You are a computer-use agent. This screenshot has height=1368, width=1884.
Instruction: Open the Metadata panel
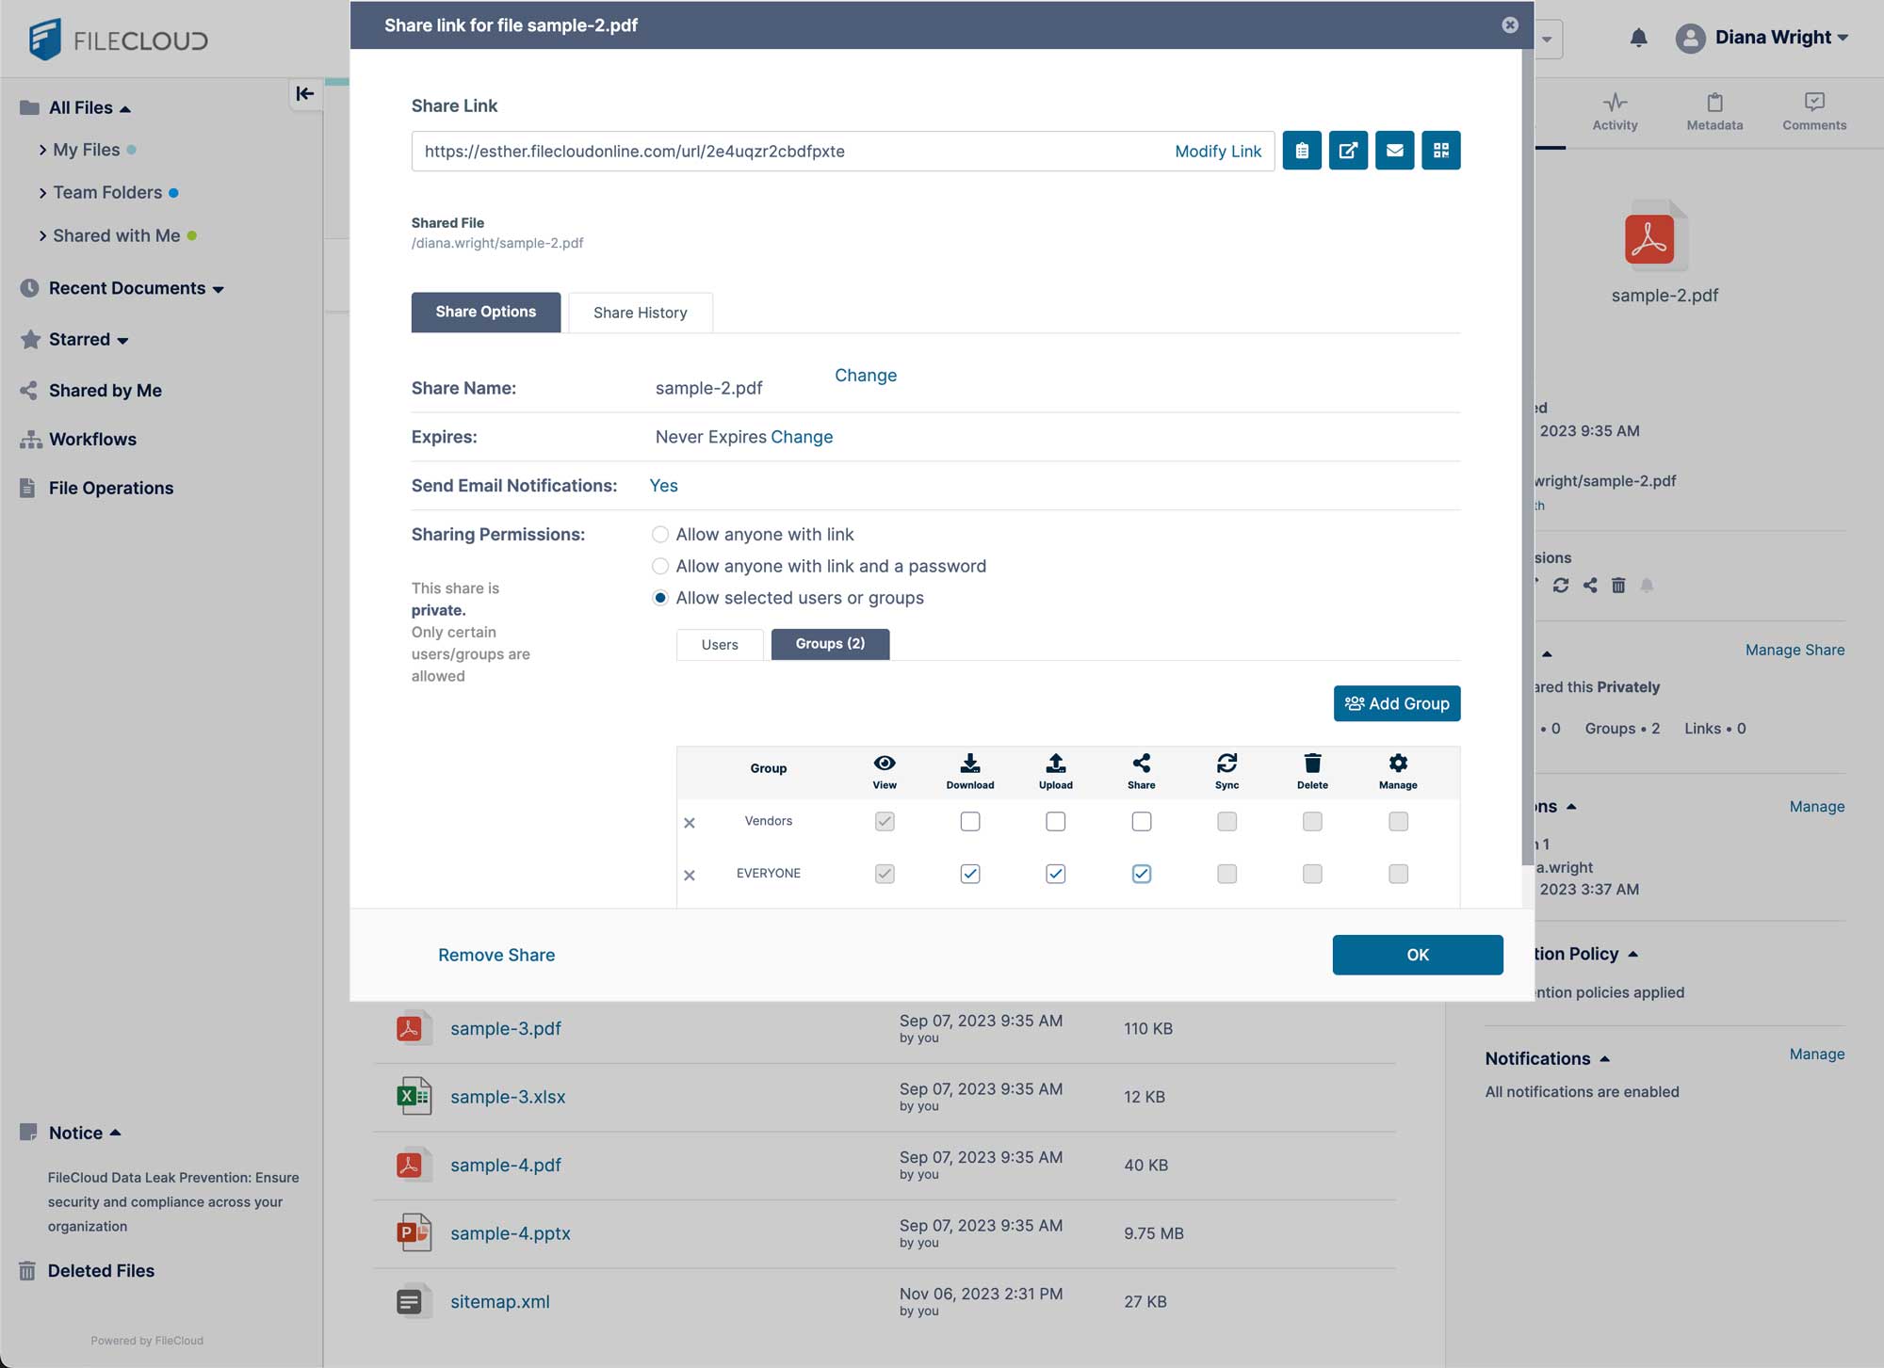[1713, 111]
